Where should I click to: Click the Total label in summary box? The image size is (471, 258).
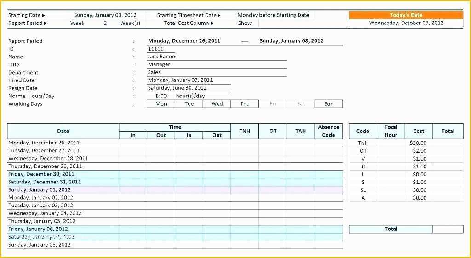391,229
